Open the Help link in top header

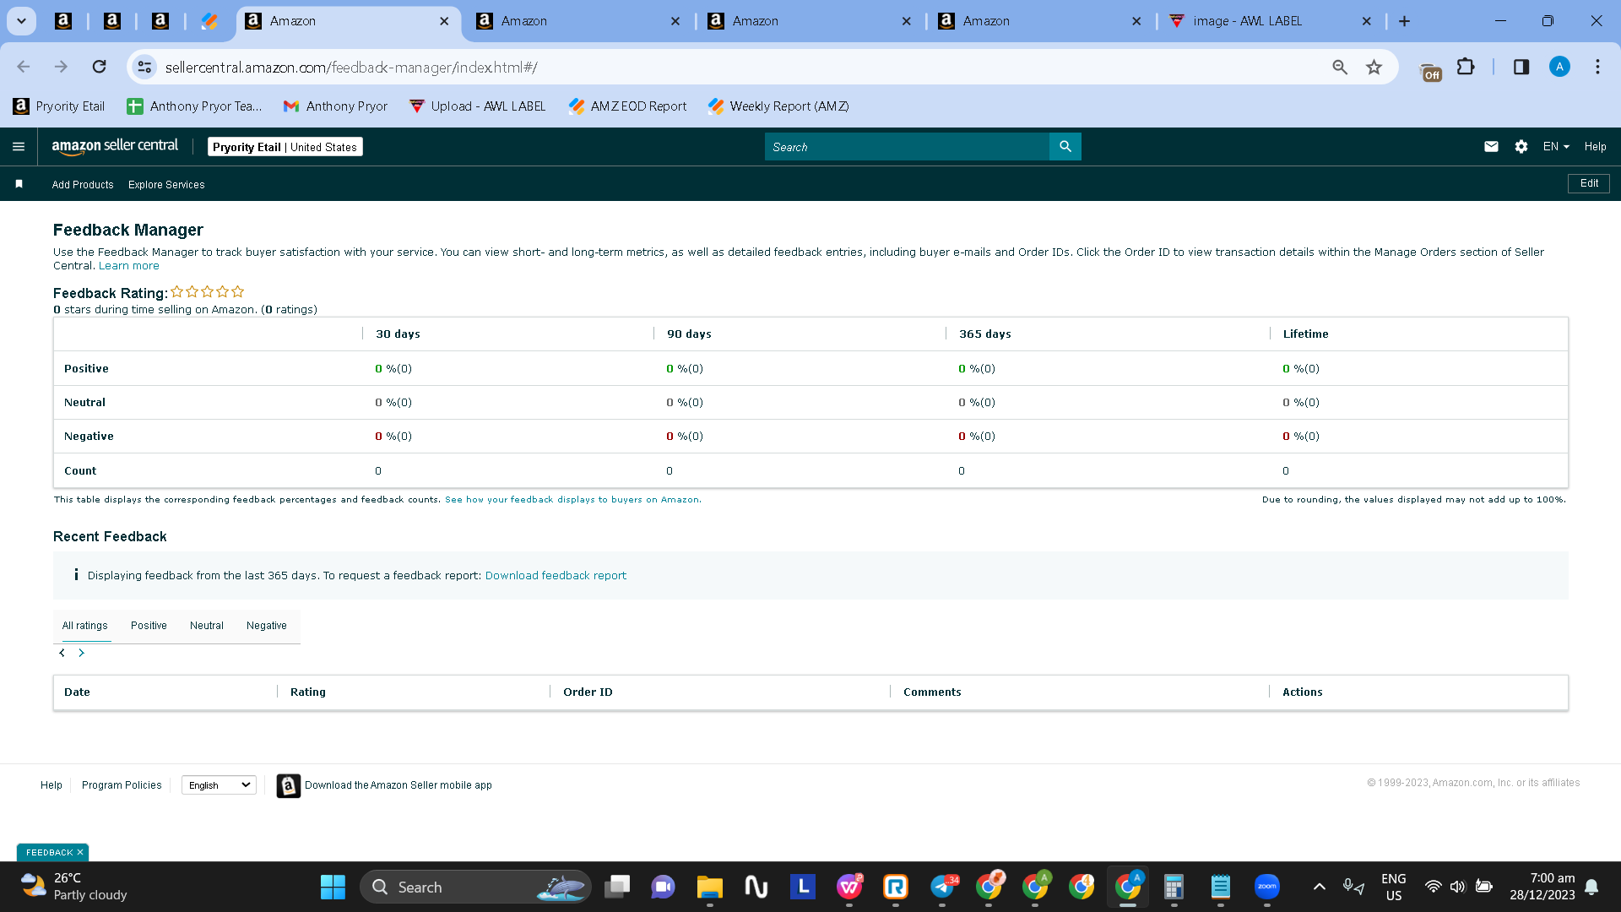tap(1595, 147)
